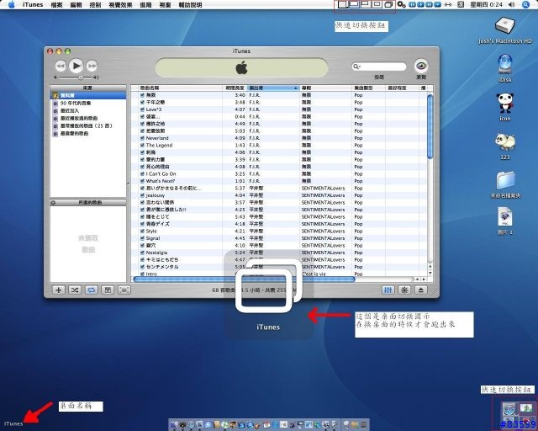Viewport: 538px width, 431px height.
Task: Click the high volume speaker icon
Action: tap(97, 77)
